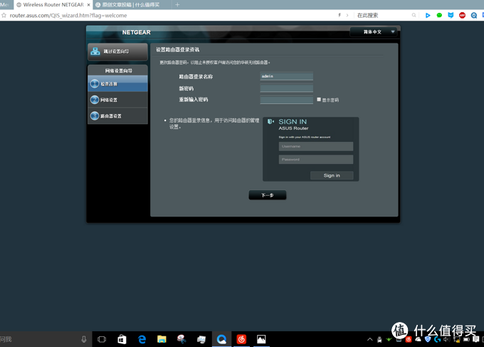Open the language dropdown in the router header
This screenshot has width=484, height=347.
[374, 32]
